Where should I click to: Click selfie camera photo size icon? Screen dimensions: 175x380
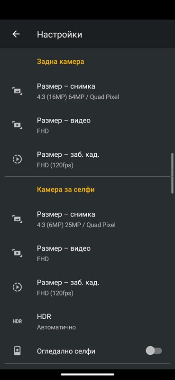[17, 219]
